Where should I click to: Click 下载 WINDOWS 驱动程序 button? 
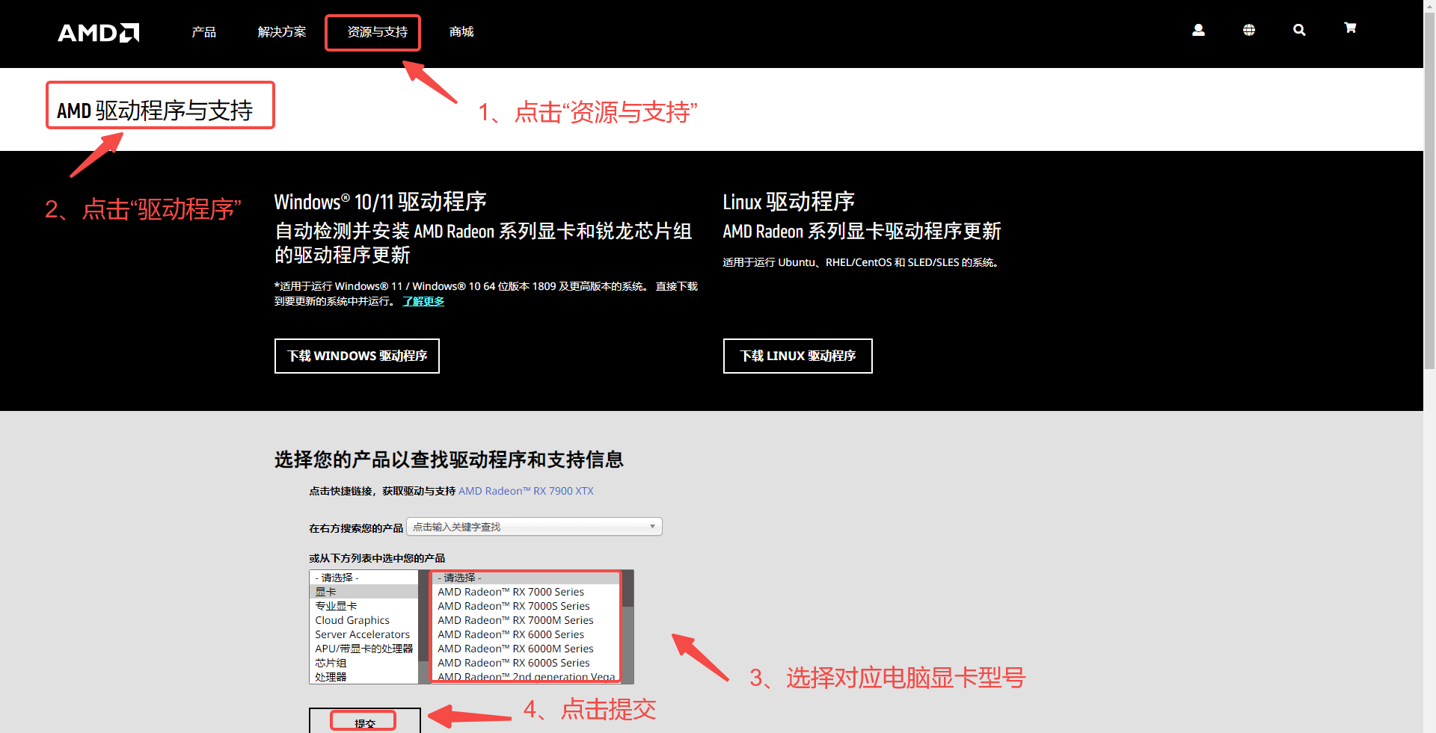[357, 356]
